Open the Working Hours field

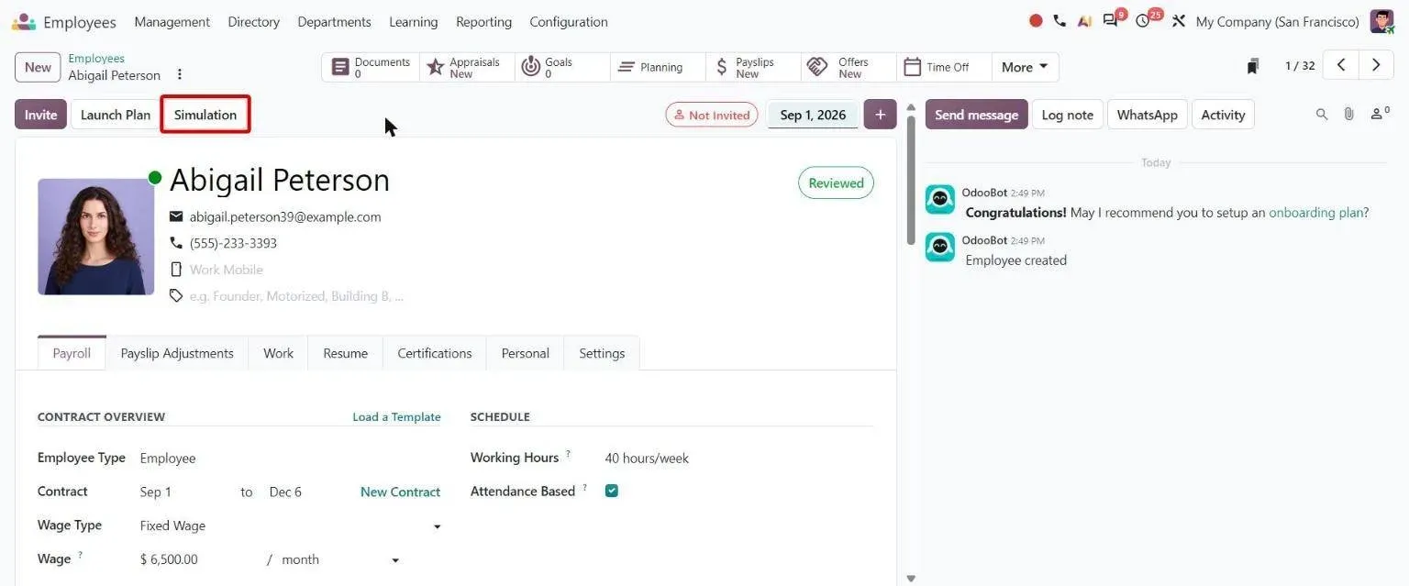tap(738, 458)
